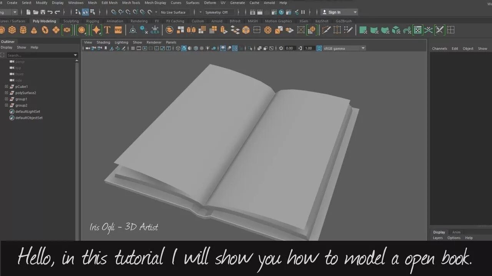Pause viewport rendering with the pause icon

(303, 12)
